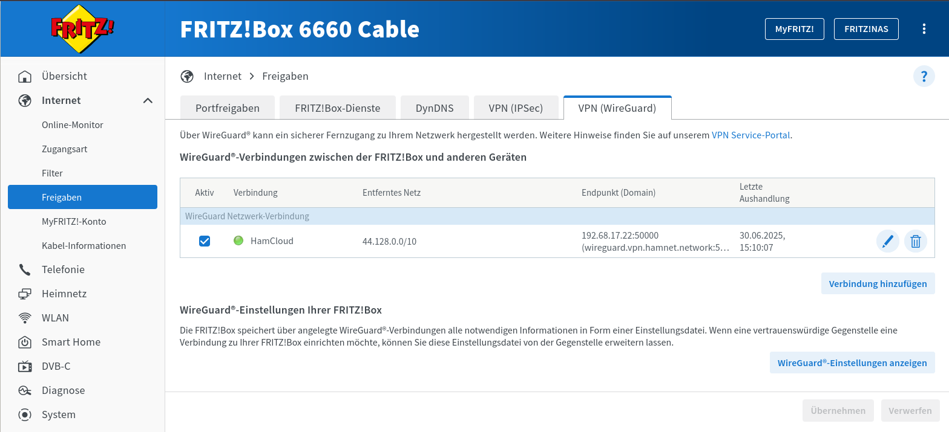
Task: Click the Diagnose pulse icon
Action: pyautogui.click(x=25, y=390)
